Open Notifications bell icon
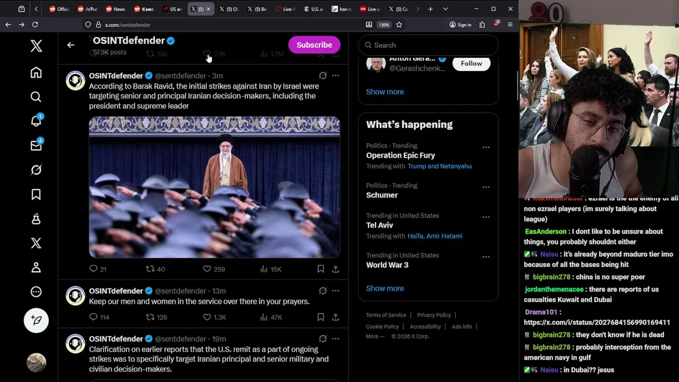 (36, 121)
